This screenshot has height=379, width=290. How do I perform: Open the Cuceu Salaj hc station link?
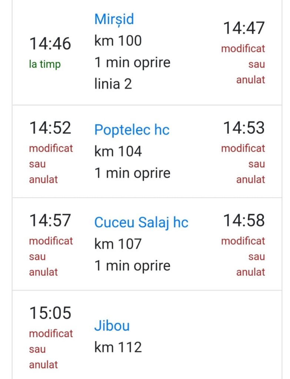pos(141,222)
